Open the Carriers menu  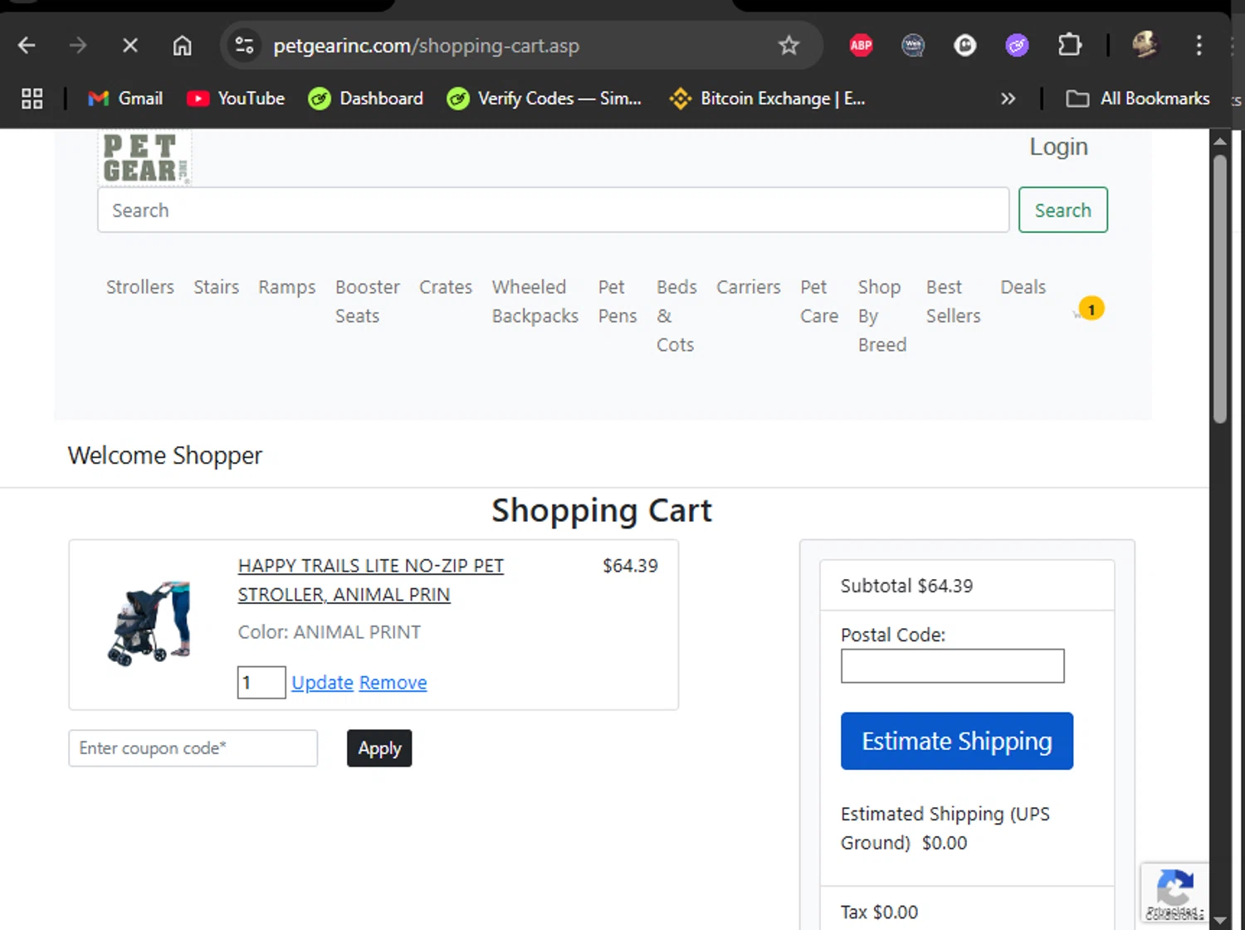(x=749, y=287)
